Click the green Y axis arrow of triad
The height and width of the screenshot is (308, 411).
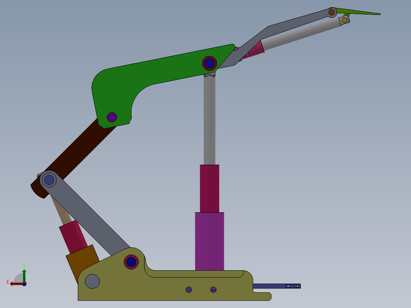click(x=24, y=276)
